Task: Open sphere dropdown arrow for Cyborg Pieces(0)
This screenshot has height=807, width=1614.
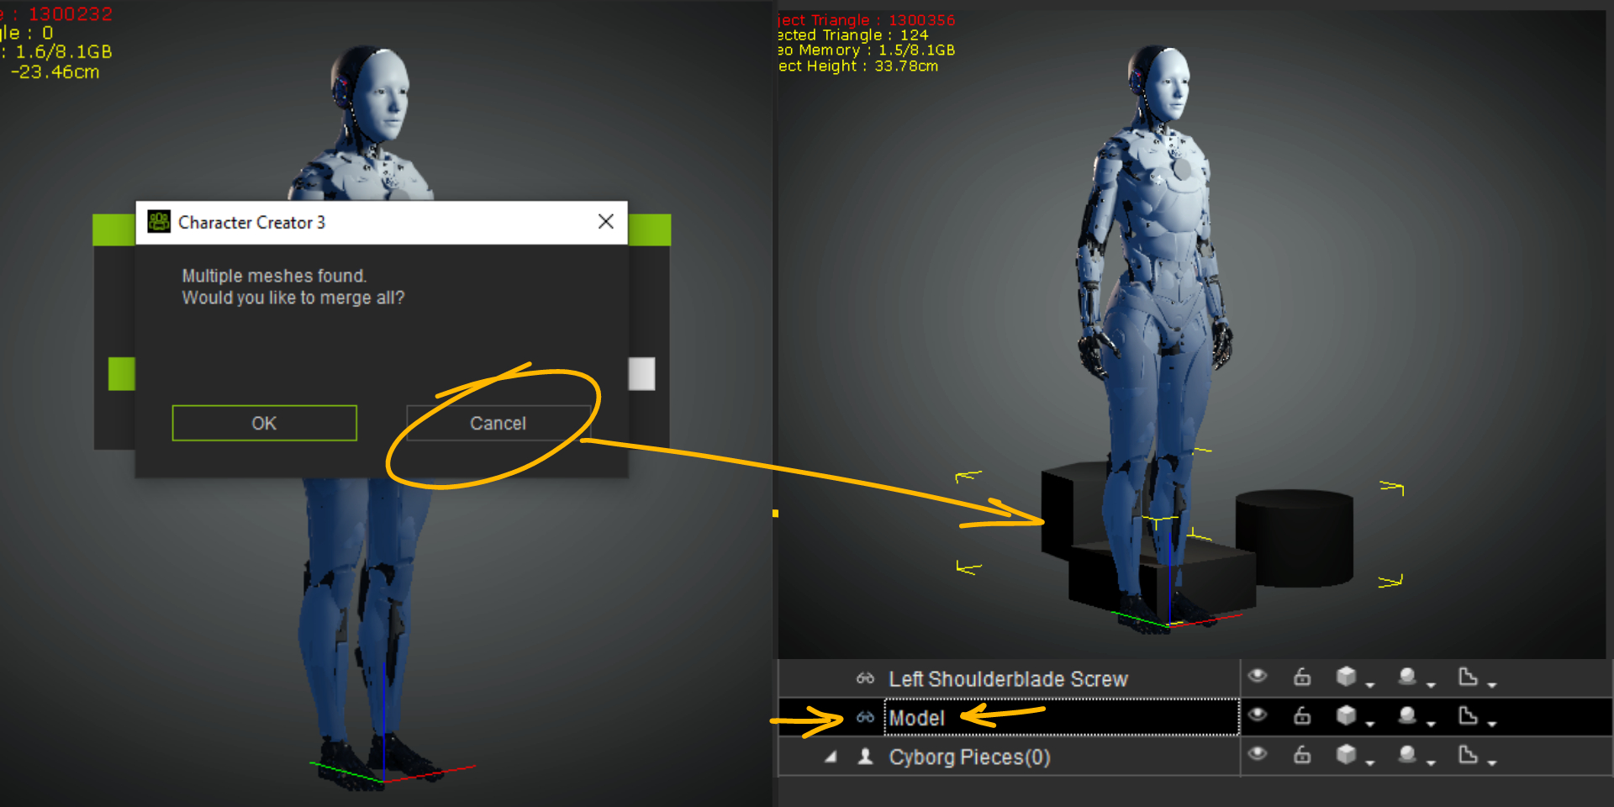Action: [1431, 762]
